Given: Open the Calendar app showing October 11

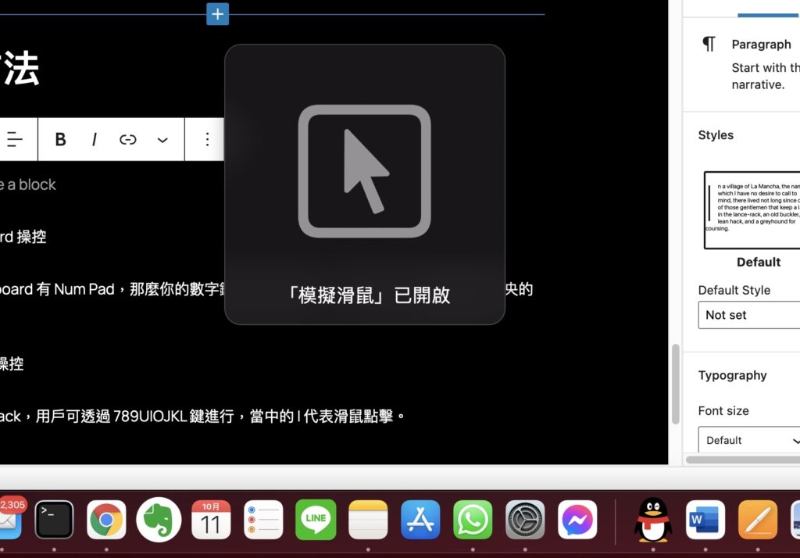Looking at the screenshot, I should pyautogui.click(x=211, y=518).
